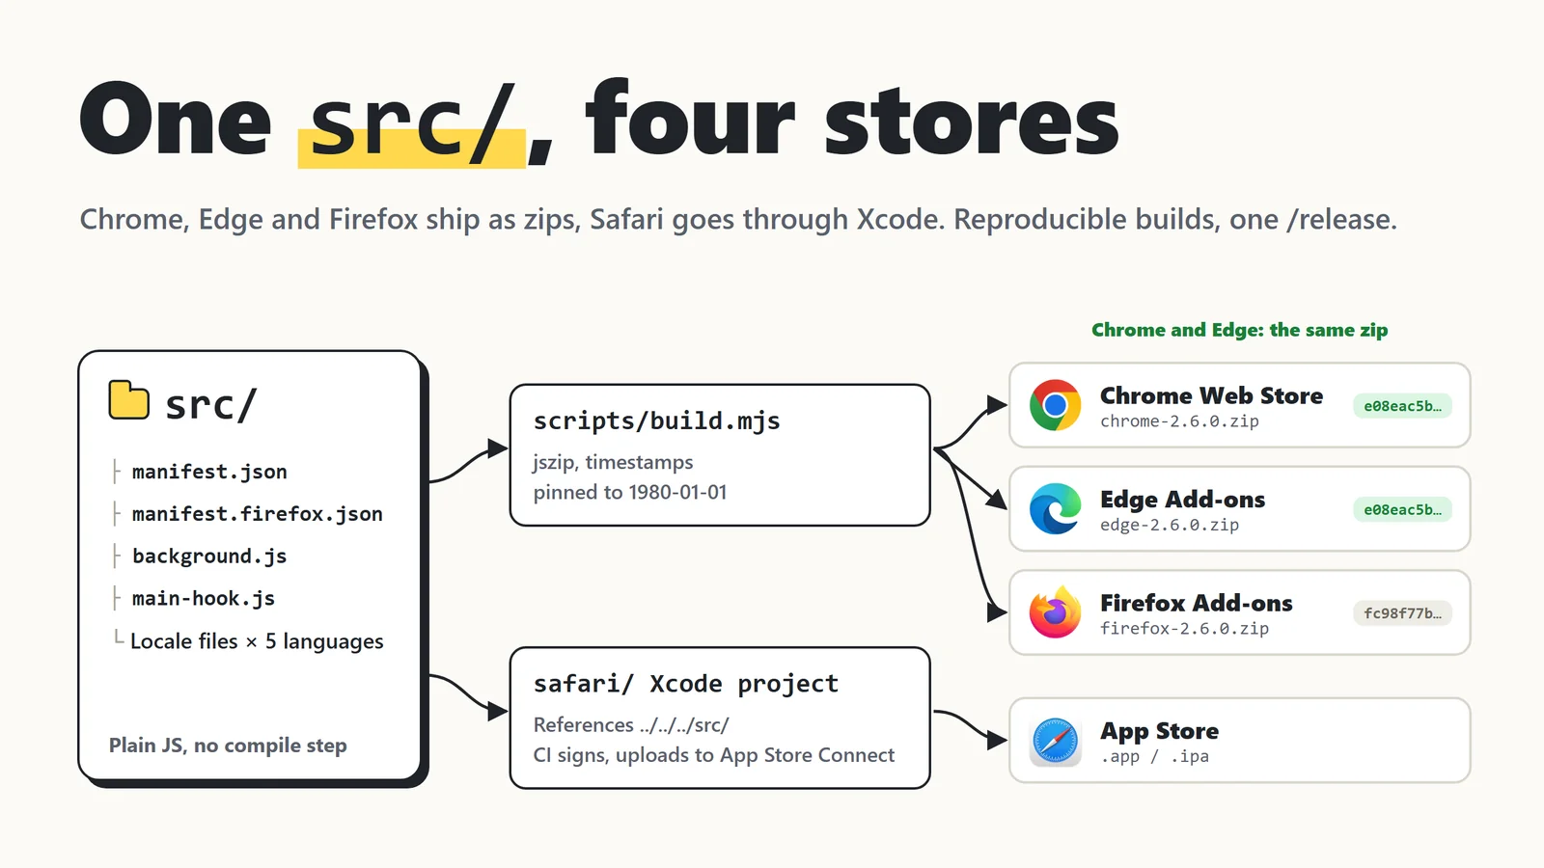This screenshot has width=1544, height=868.
Task: Click the edge-2.6.0.zip filename
Action: pyautogui.click(x=1170, y=525)
